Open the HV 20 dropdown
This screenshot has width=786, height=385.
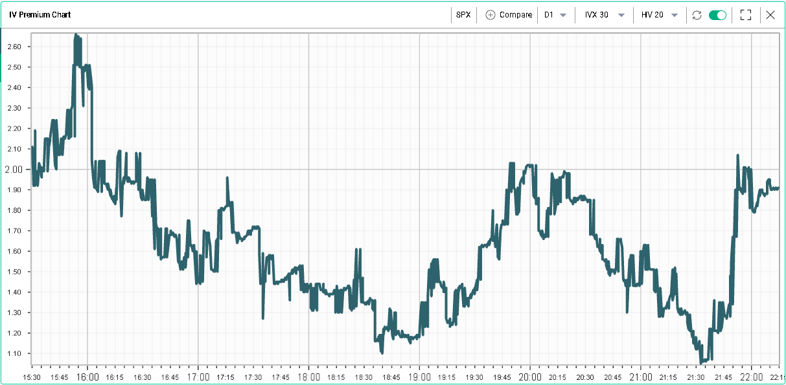click(660, 15)
